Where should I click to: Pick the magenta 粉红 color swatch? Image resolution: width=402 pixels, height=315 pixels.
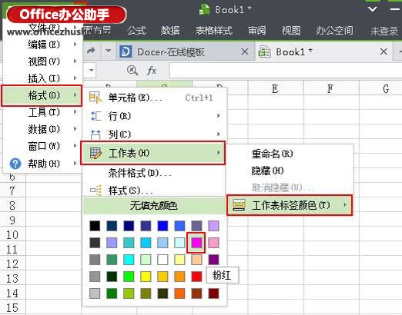pos(196,243)
